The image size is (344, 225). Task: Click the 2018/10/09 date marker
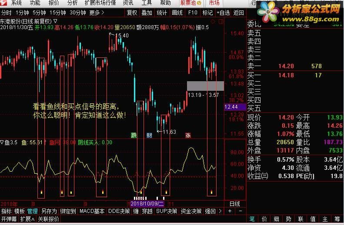pos(147,204)
